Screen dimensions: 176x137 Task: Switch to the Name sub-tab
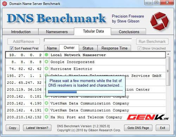[52, 48]
